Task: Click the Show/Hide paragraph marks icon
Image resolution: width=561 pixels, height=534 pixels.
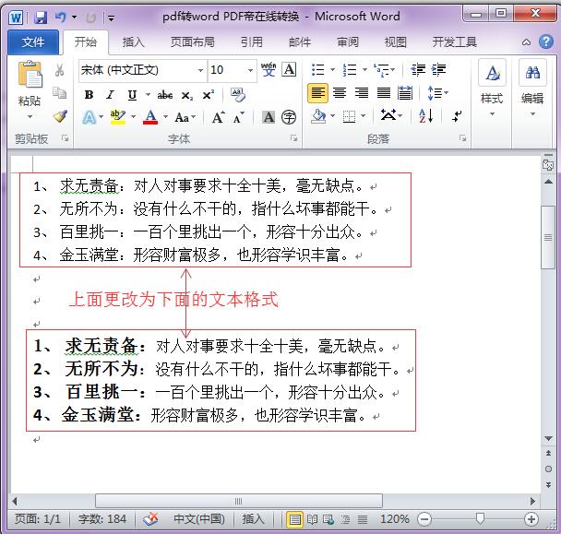Action: click(x=457, y=115)
